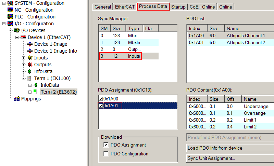The width and height of the screenshot is (274, 166).
Task: Click the yellow Inputs arrow icon
Action: point(30,58)
